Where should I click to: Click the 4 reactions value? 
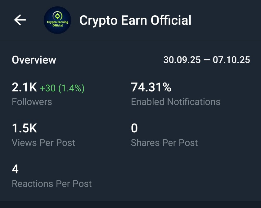15,170
